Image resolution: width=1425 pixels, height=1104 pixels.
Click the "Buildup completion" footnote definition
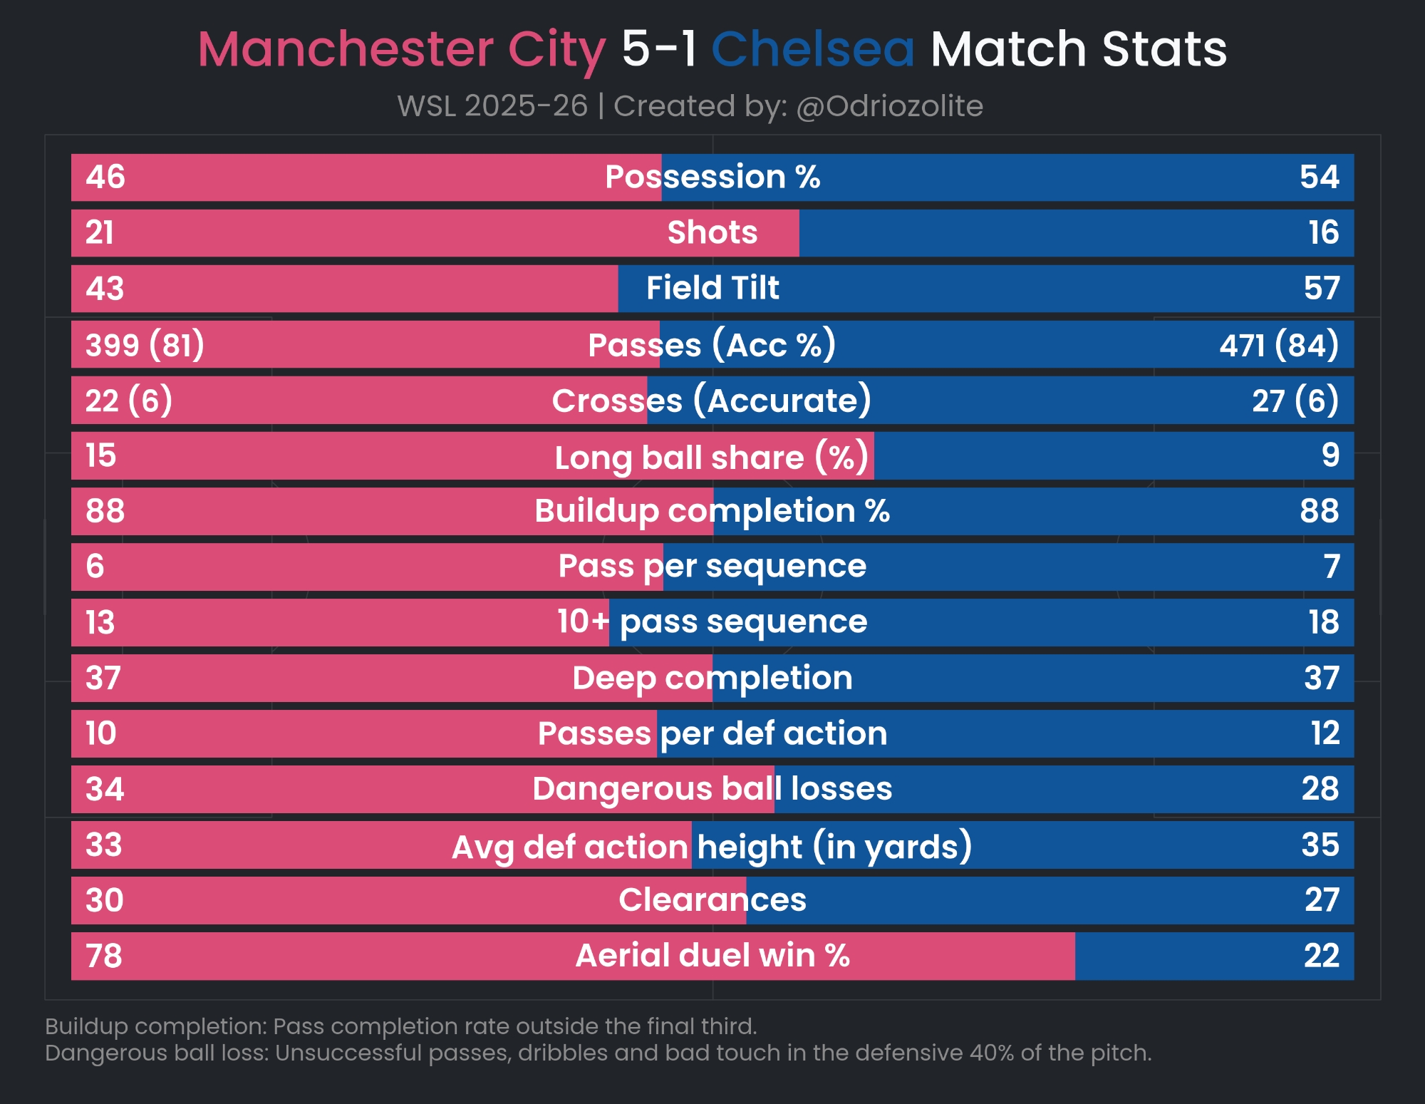point(400,1026)
